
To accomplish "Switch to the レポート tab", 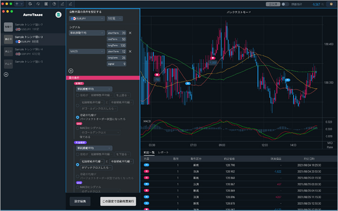I will [163, 153].
